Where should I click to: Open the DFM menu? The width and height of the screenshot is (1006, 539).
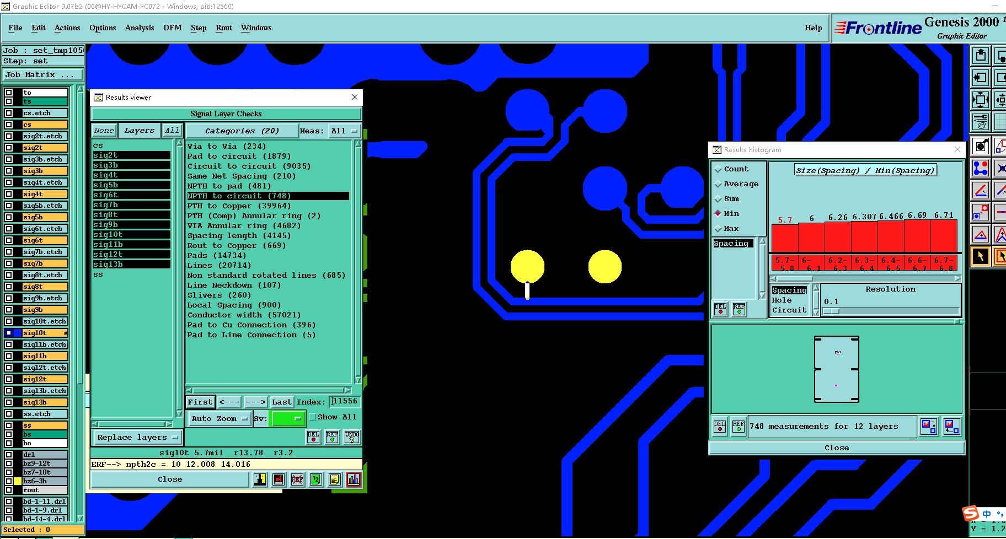click(173, 28)
